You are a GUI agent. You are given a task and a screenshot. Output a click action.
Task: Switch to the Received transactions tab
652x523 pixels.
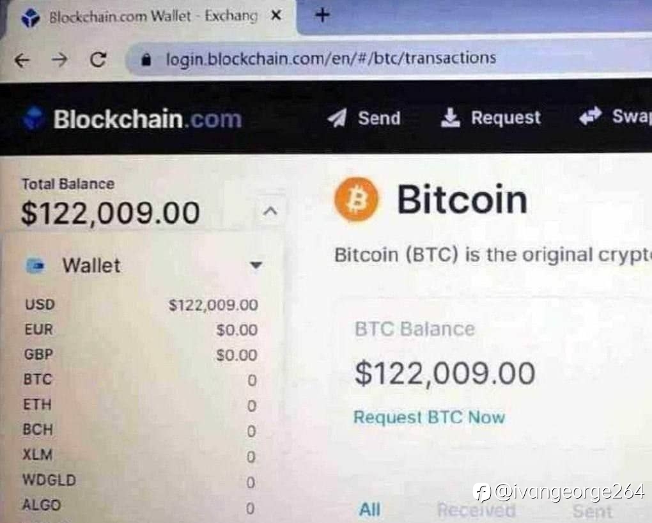pos(476,510)
